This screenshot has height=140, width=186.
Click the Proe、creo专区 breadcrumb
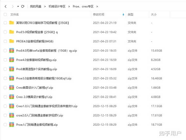click(83, 6)
